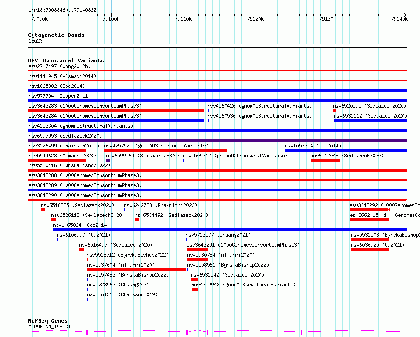
Task: Select the ATP9B|NM_198531 gene label
Action: [x=50, y=327]
